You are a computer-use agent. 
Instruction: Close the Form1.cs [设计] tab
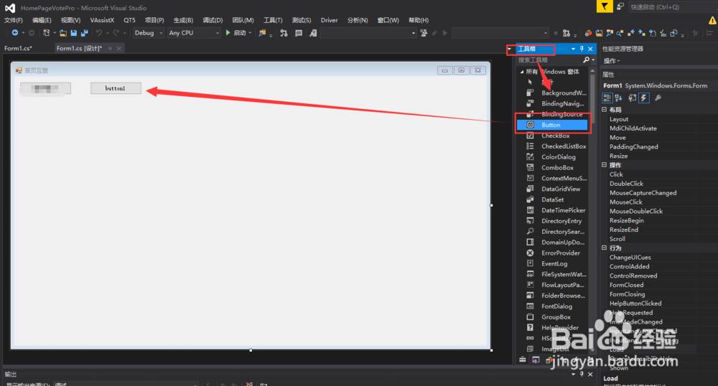click(x=119, y=48)
